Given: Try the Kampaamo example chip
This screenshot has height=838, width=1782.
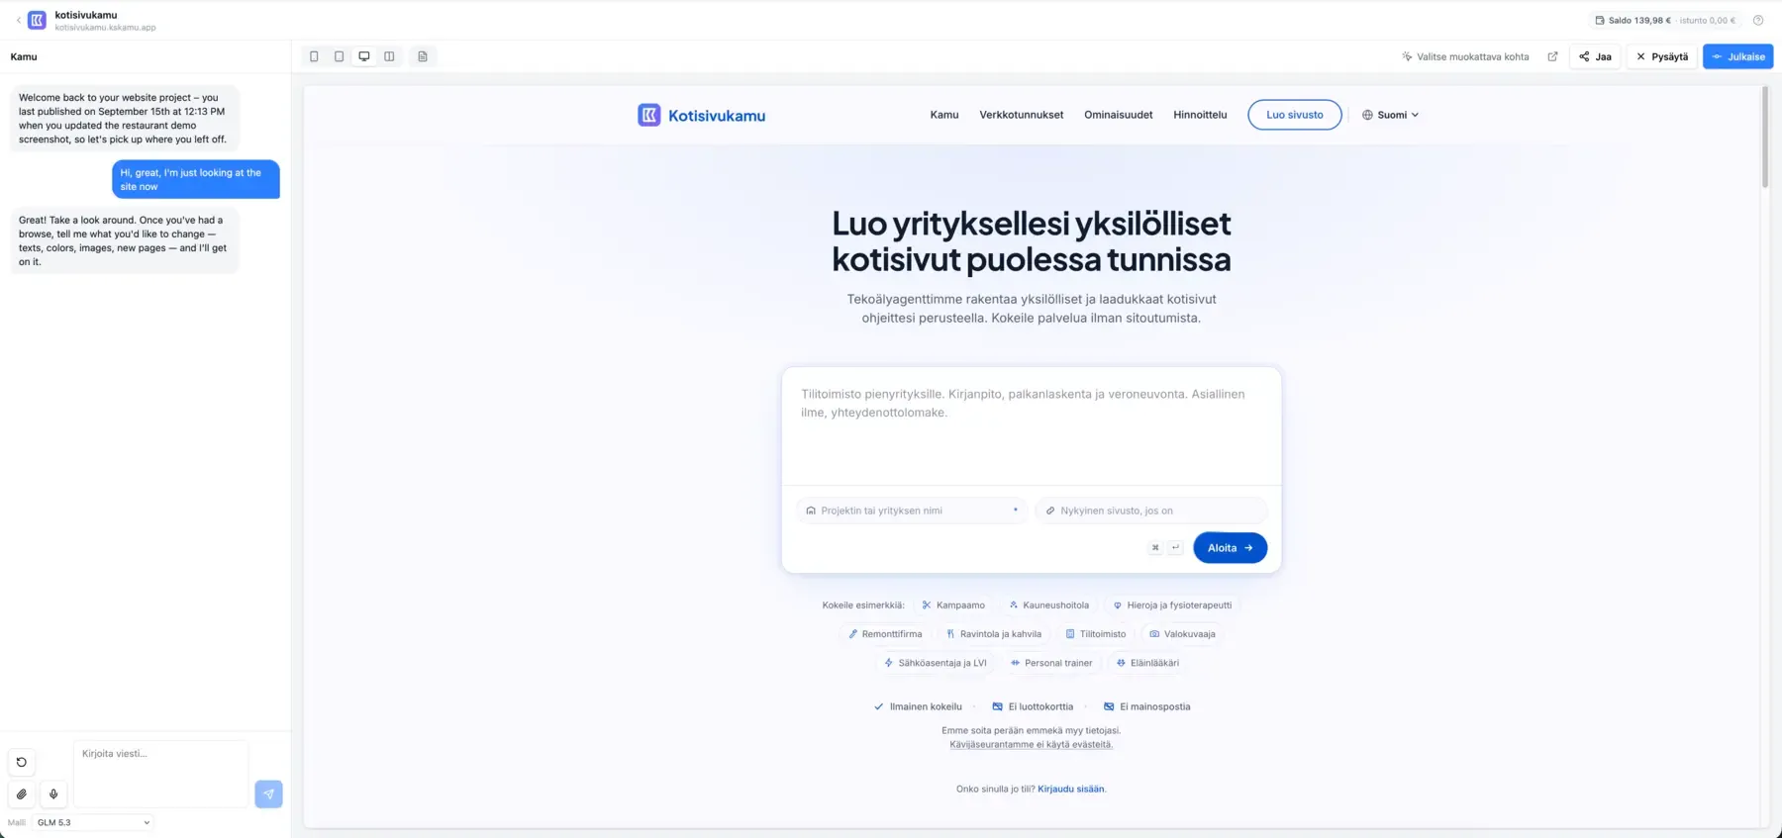Looking at the screenshot, I should pyautogui.click(x=953, y=605).
